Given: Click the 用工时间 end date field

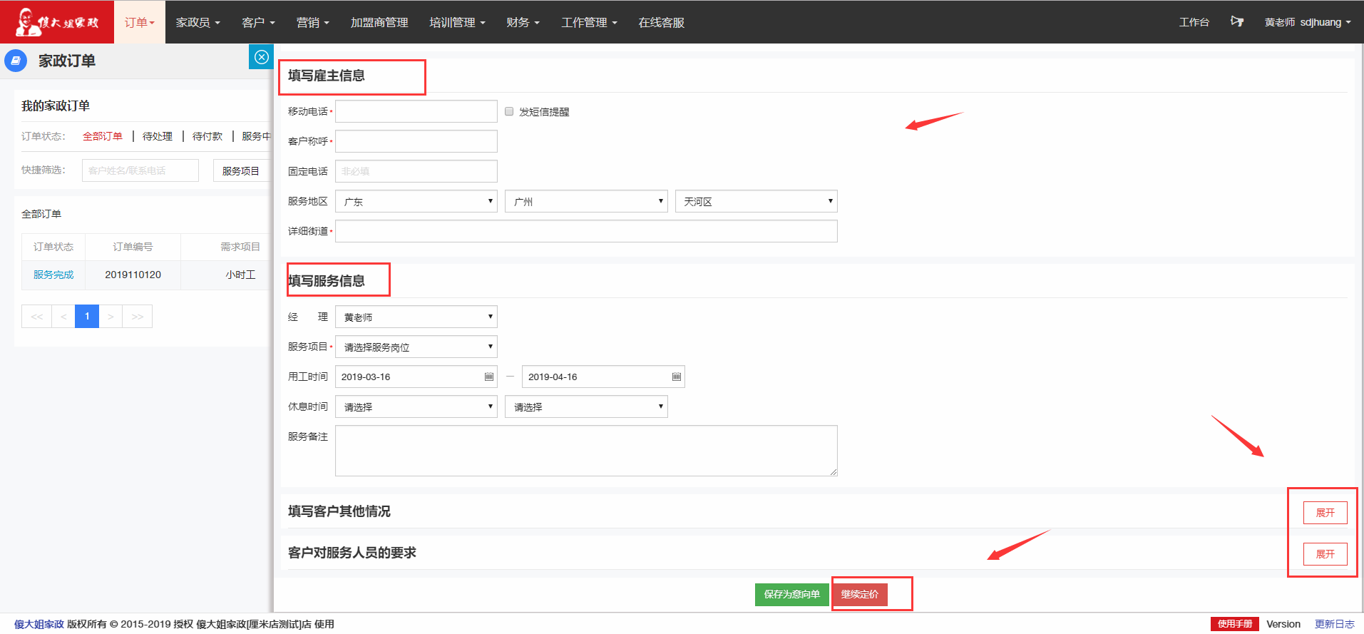Looking at the screenshot, I should [603, 377].
